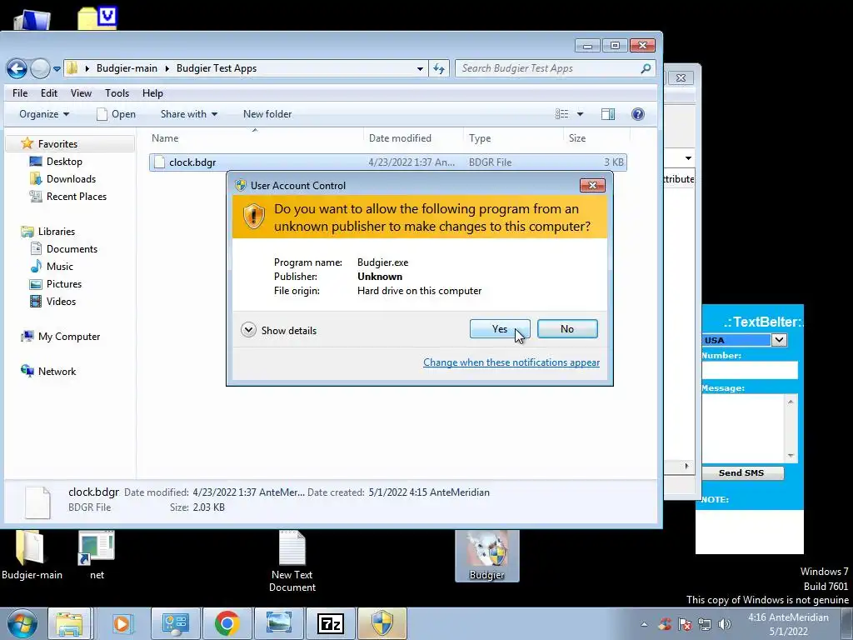Click Send SMS button in TextBelter
Screen dimensions: 853x640
tap(742, 473)
